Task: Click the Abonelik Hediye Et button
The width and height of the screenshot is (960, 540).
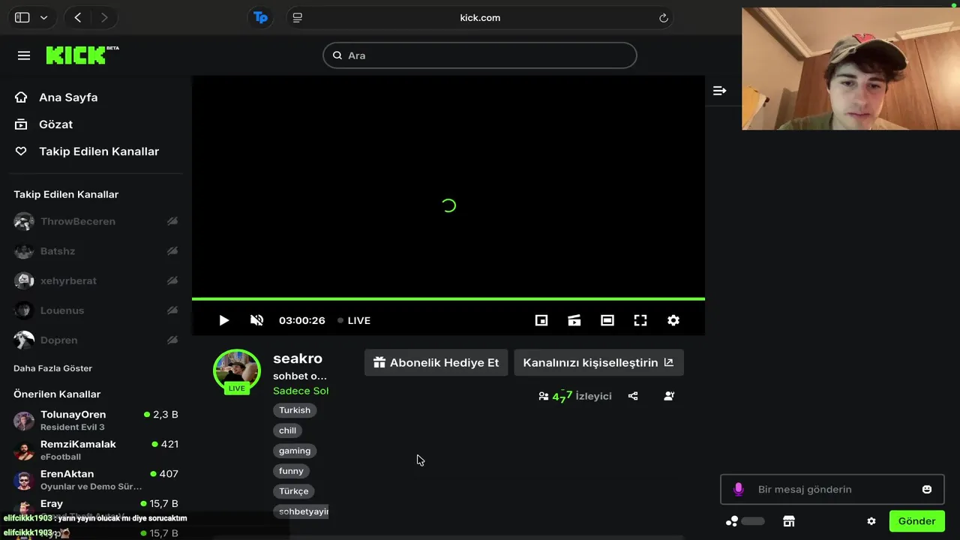Action: tap(436, 363)
